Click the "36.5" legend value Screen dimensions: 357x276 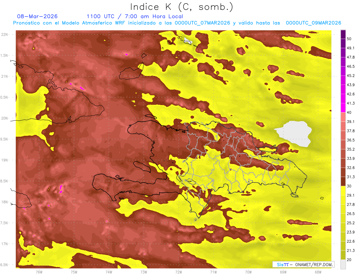point(351,140)
